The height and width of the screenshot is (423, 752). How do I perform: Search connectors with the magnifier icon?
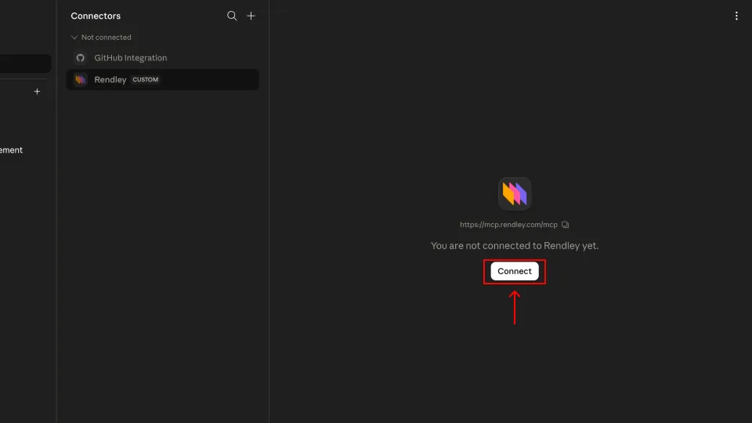[x=232, y=16]
